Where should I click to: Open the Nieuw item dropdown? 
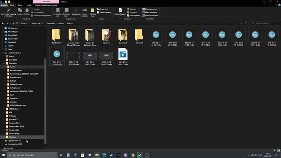103,9
